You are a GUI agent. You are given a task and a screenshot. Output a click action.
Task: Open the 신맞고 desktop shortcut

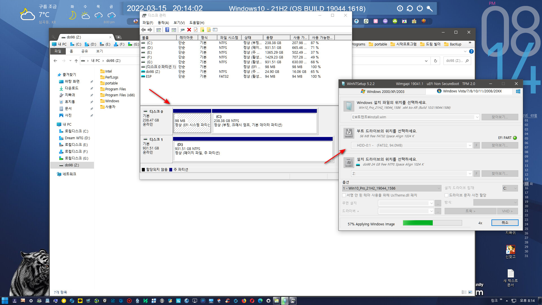(x=511, y=251)
